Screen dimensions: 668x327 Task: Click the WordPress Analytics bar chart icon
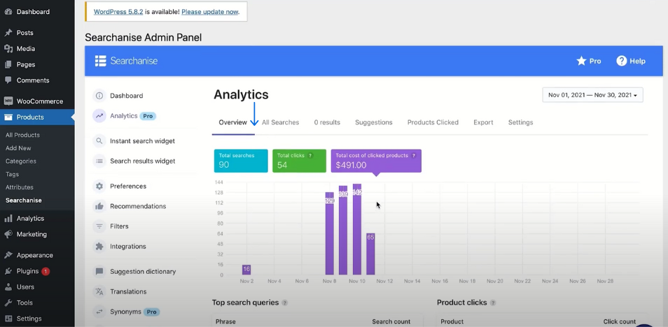point(8,218)
